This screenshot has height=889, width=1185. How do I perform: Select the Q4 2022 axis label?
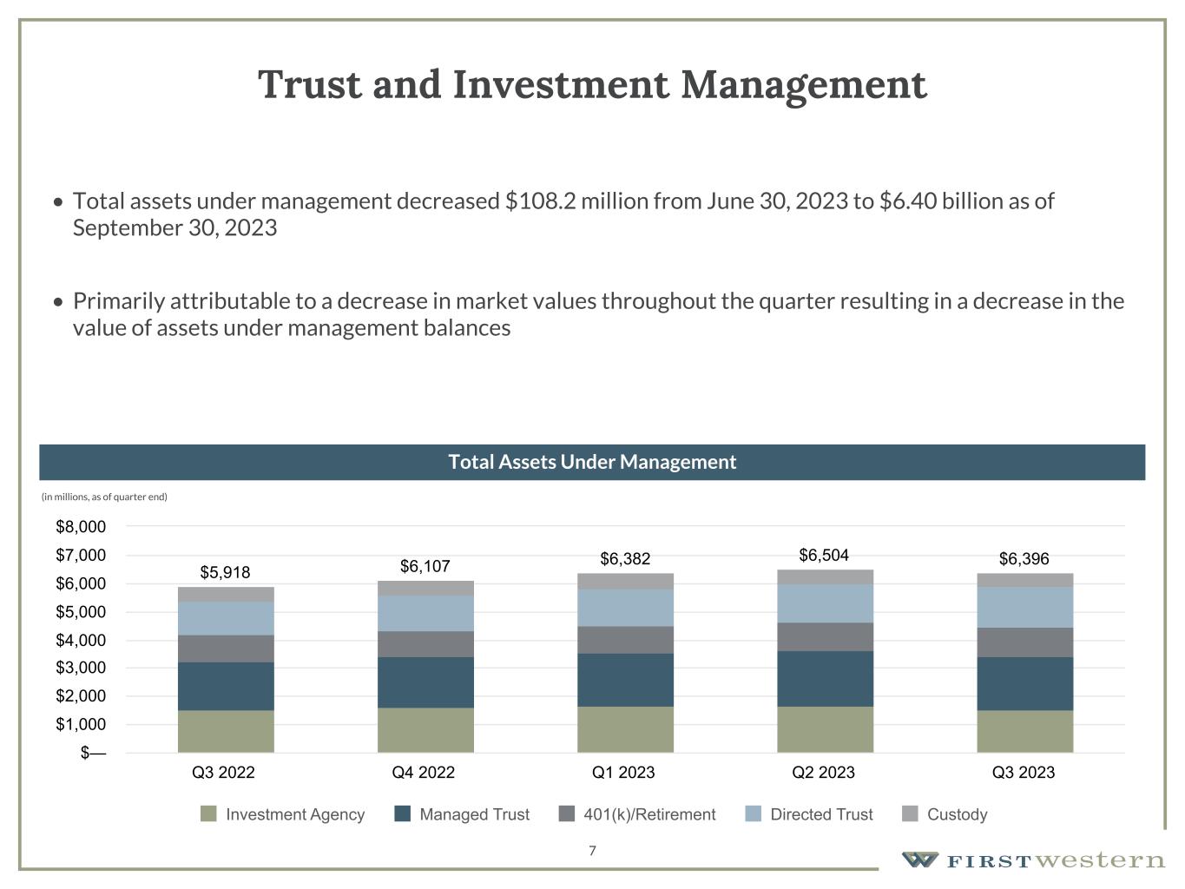pyautogui.click(x=424, y=772)
